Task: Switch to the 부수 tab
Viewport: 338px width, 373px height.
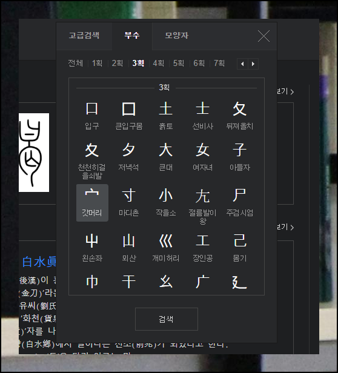Action: coord(132,36)
